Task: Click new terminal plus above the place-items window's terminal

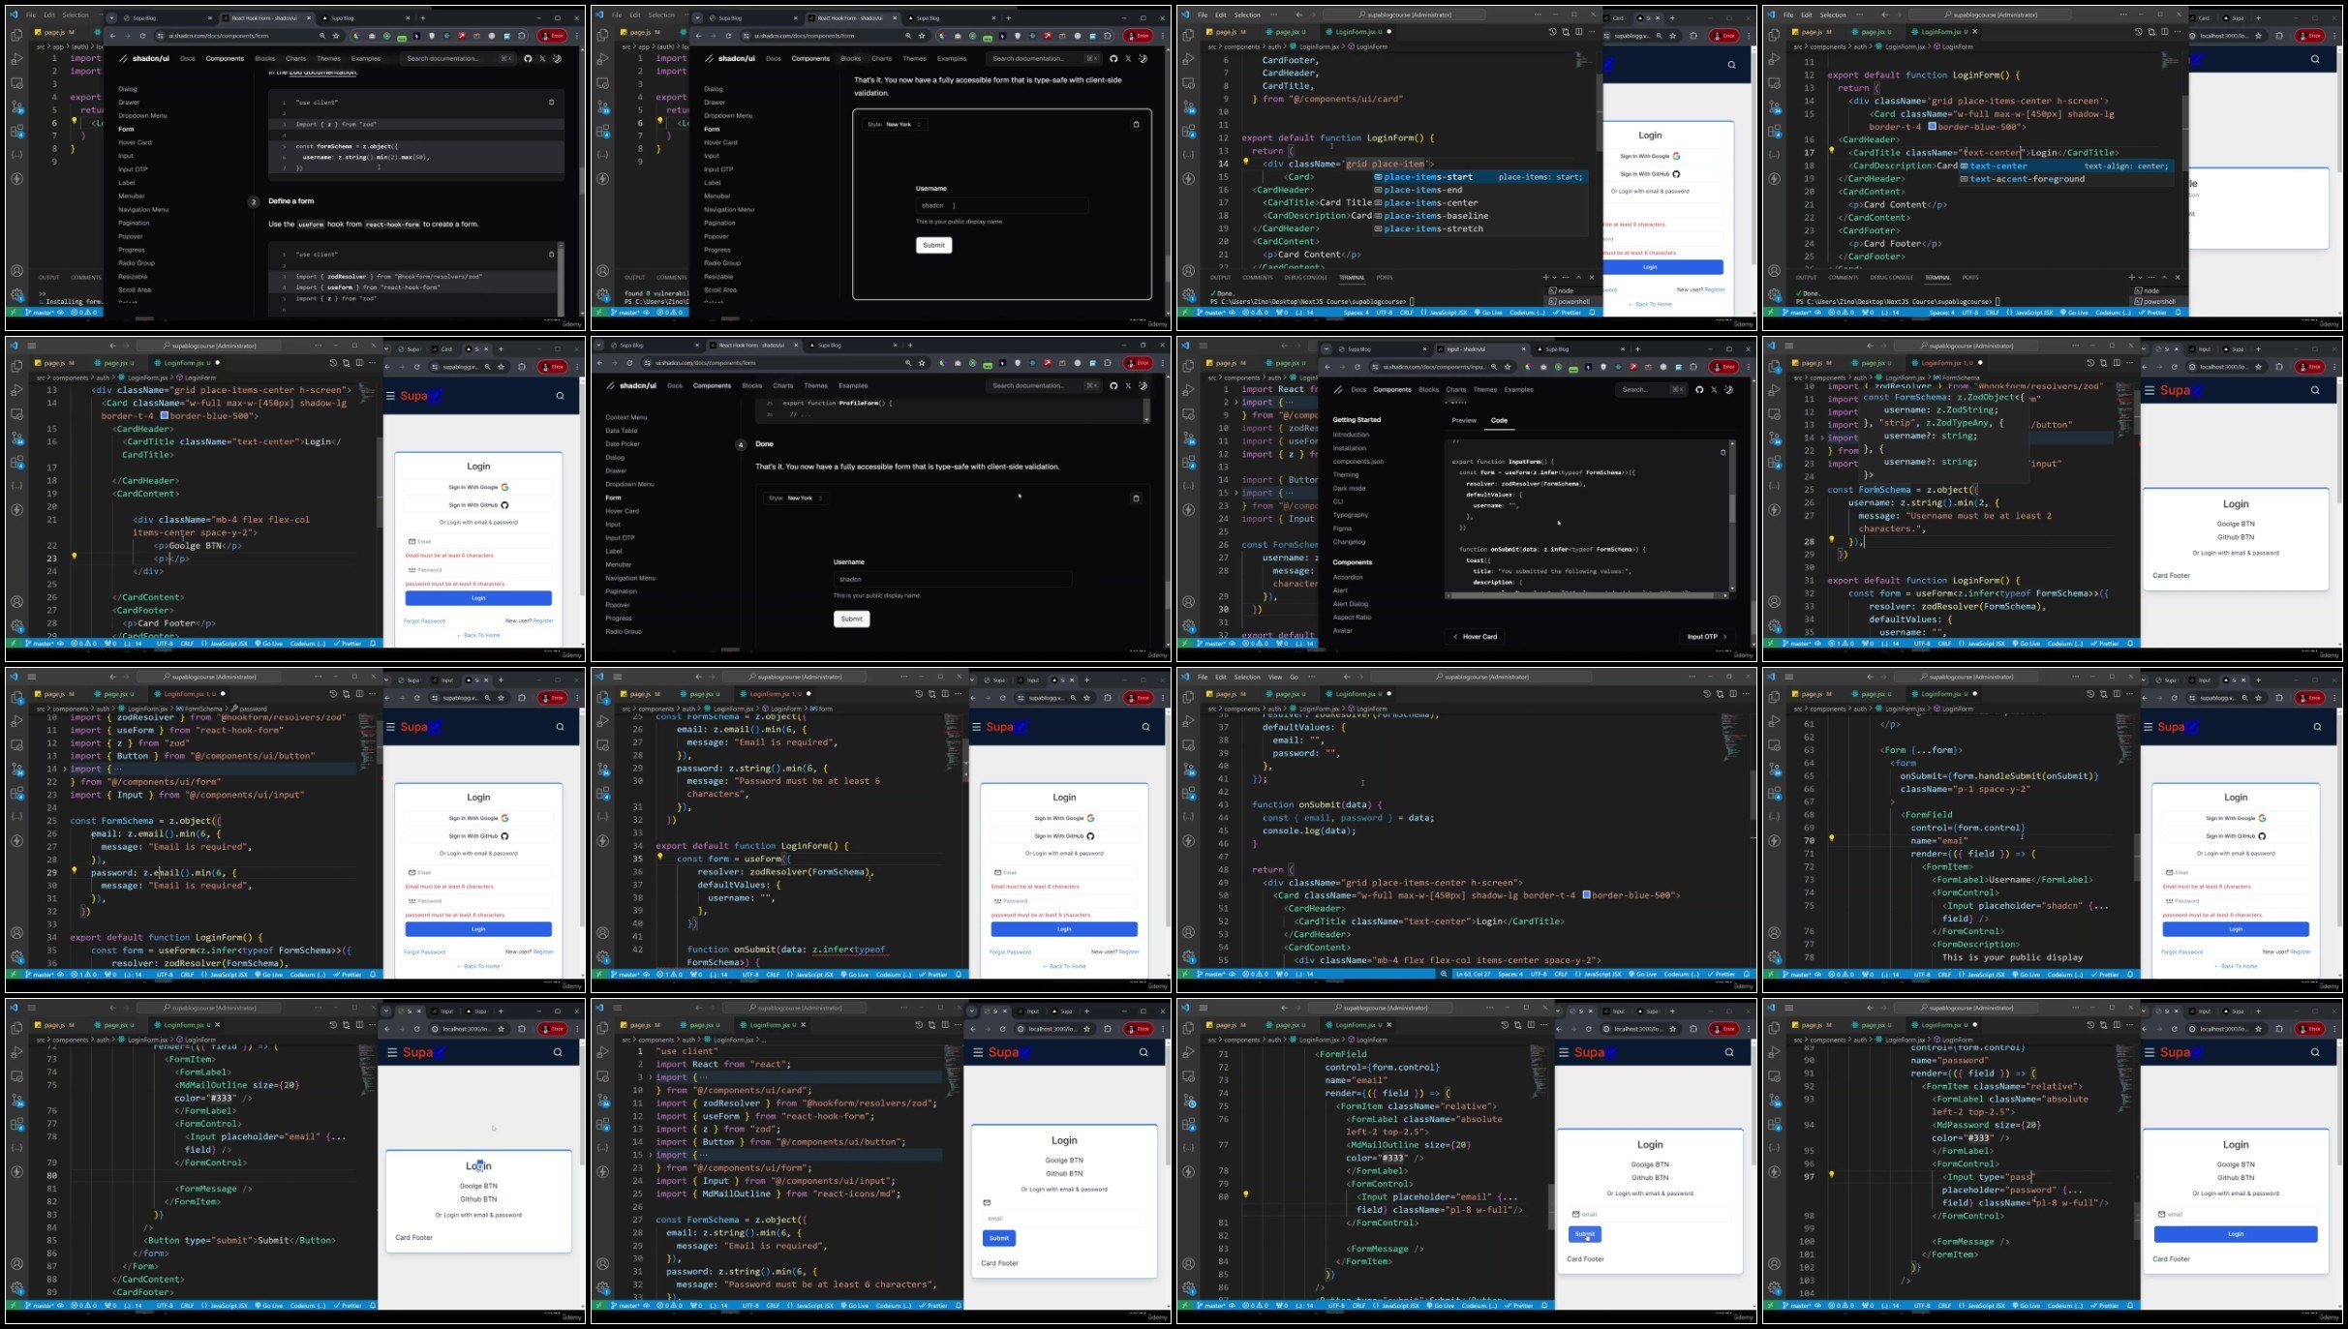Action: [x=1545, y=278]
